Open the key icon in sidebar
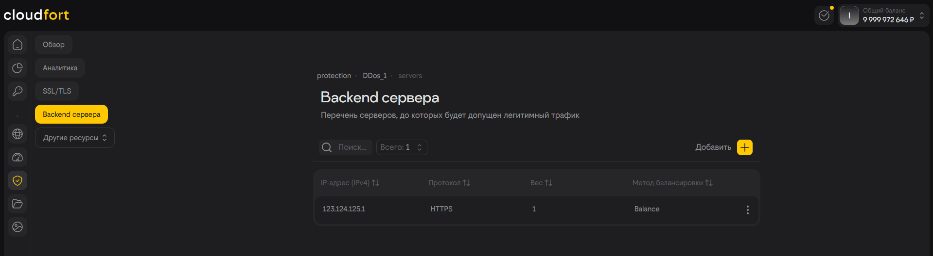Screen dimensions: 933x256 pos(18,91)
